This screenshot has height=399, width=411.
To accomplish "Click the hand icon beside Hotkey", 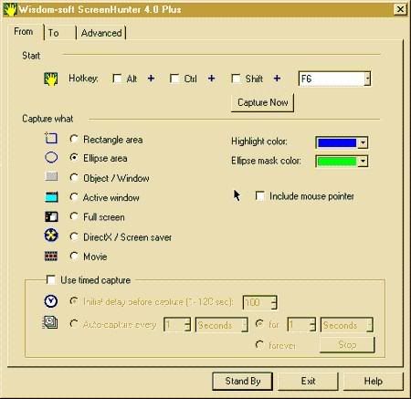I will (x=51, y=79).
